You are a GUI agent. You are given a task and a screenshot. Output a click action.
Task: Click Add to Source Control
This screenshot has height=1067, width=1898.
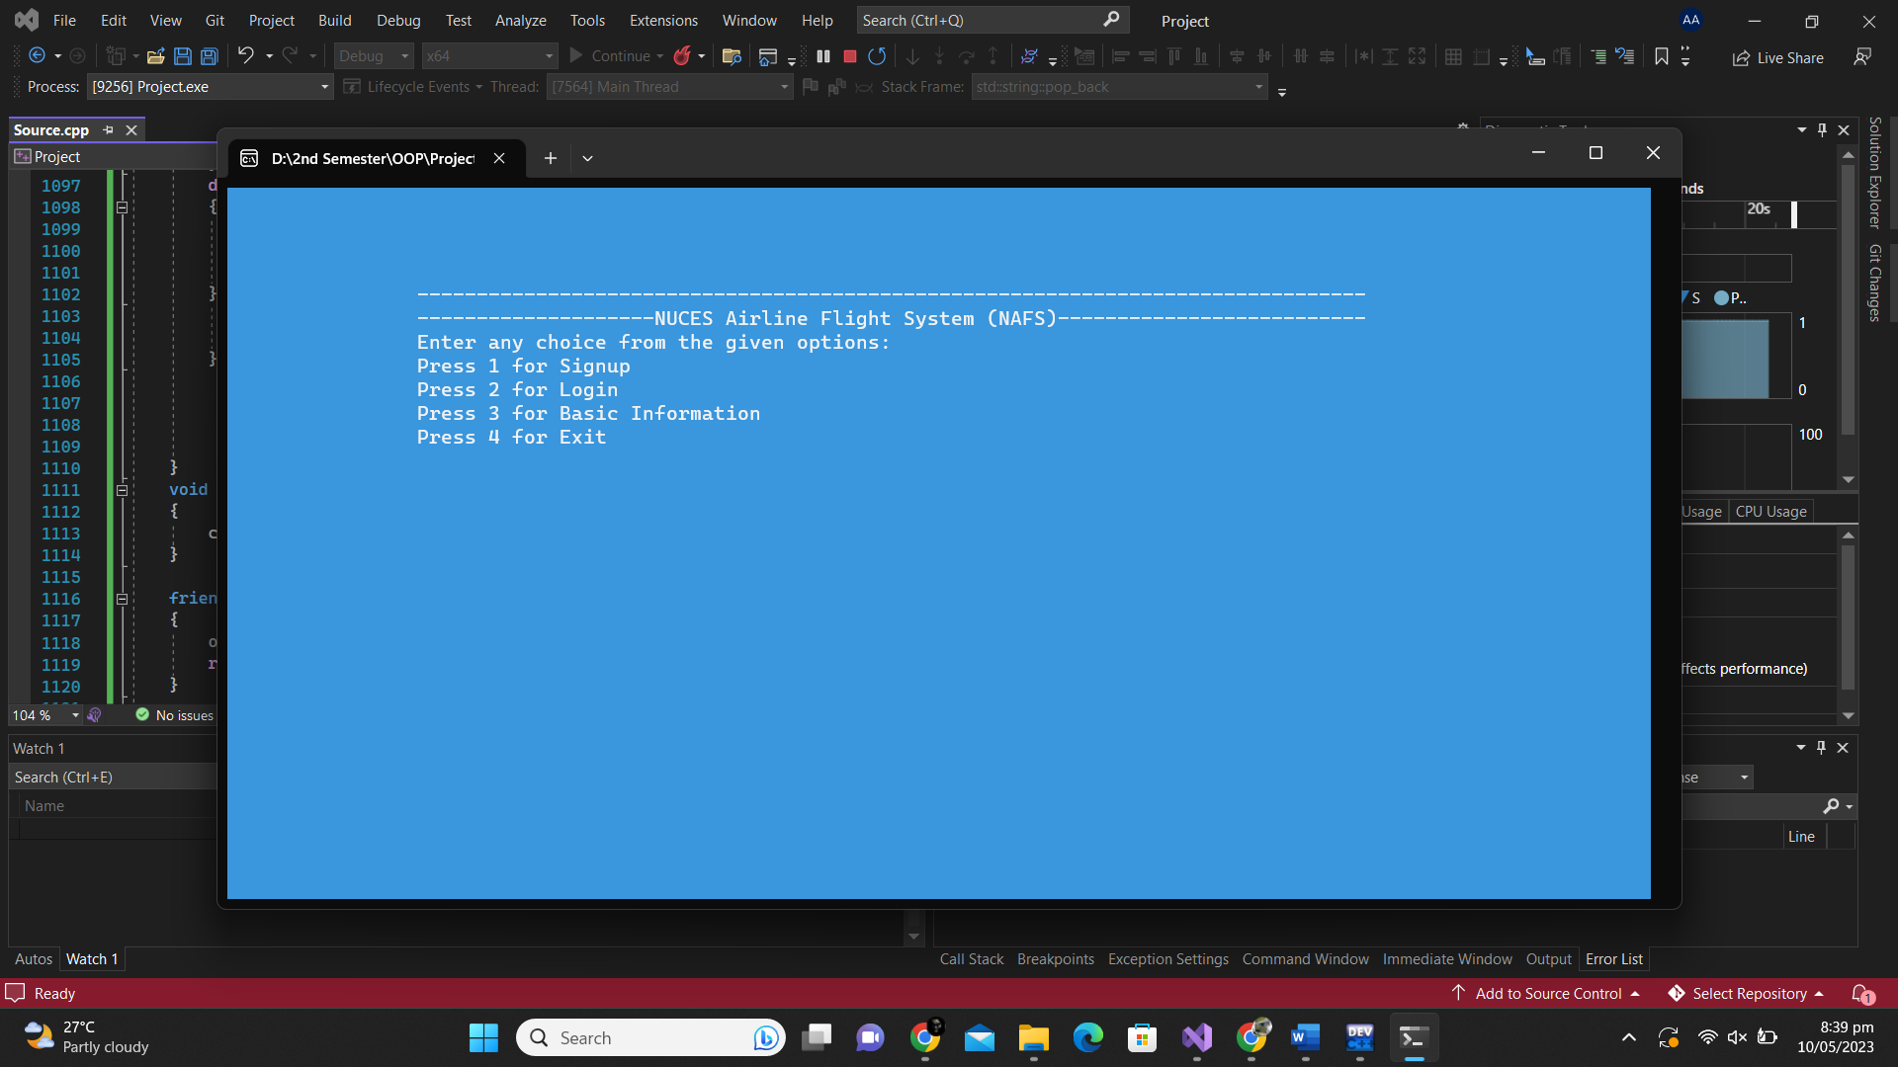coord(1547,993)
